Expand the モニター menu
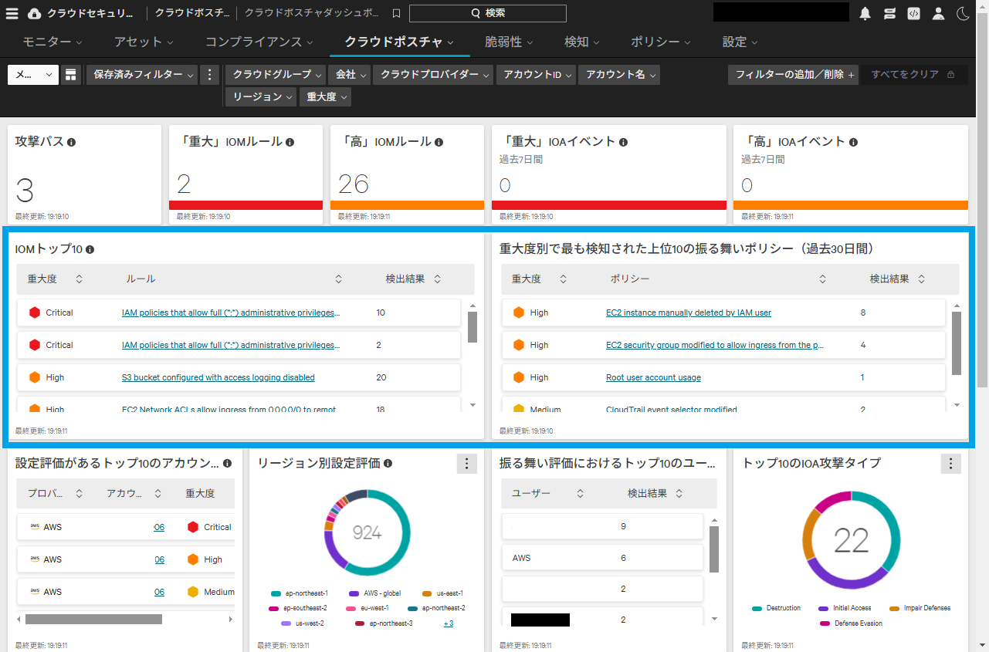Image resolution: width=989 pixels, height=652 pixels. point(52,42)
